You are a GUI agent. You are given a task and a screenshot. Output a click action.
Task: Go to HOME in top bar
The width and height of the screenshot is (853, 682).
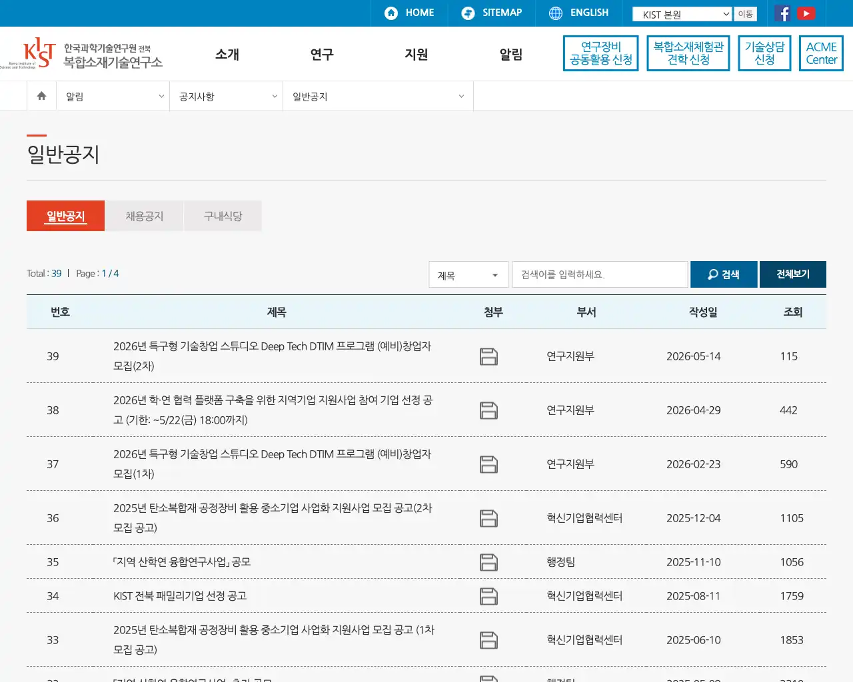pyautogui.click(x=409, y=13)
